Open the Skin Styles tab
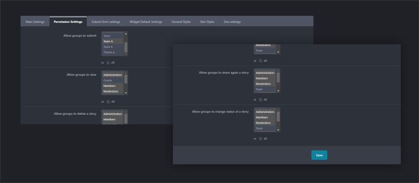The height and width of the screenshot is (183, 419). point(207,22)
